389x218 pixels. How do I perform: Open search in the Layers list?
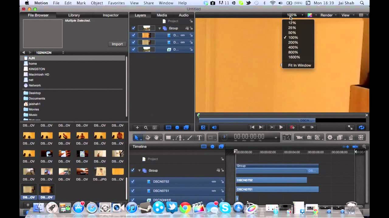click(146, 128)
